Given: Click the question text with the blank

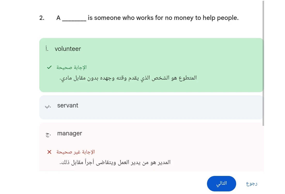Looking at the screenshot, I should click(x=147, y=18).
